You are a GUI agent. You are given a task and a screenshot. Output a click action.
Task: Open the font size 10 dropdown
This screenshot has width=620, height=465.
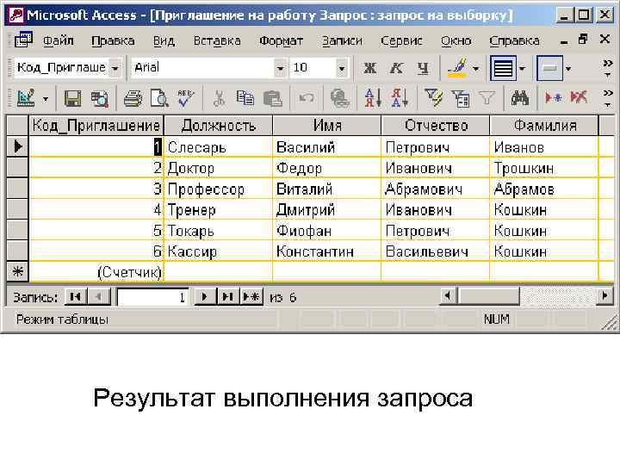[x=342, y=68]
